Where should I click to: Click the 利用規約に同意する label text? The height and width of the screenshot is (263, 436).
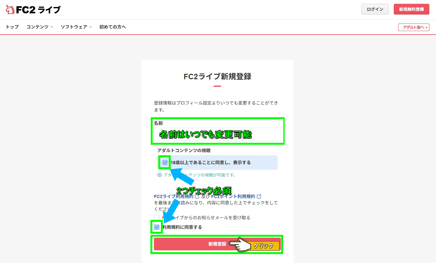(x=182, y=227)
